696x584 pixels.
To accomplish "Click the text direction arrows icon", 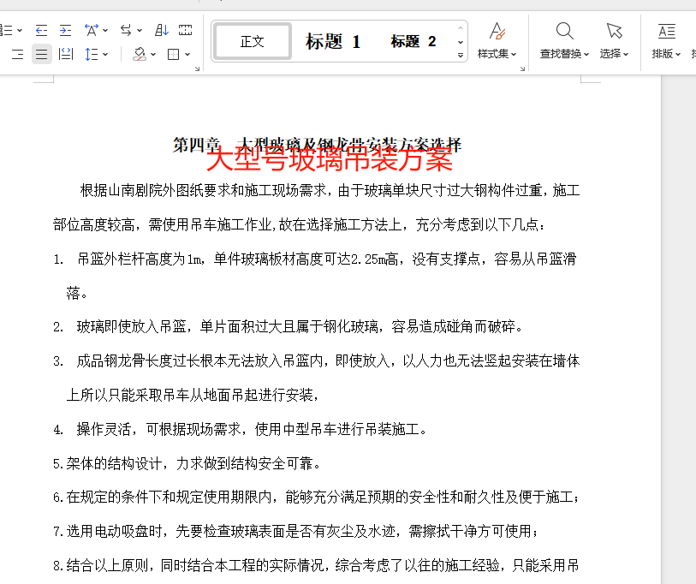I will pyautogui.click(x=126, y=30).
